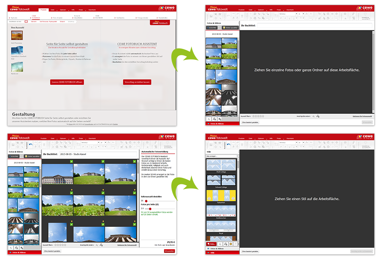384x272 pixels.
Task: Click Optionen für Fotoauswahl link in bottom-left window
Action: [x=127, y=245]
